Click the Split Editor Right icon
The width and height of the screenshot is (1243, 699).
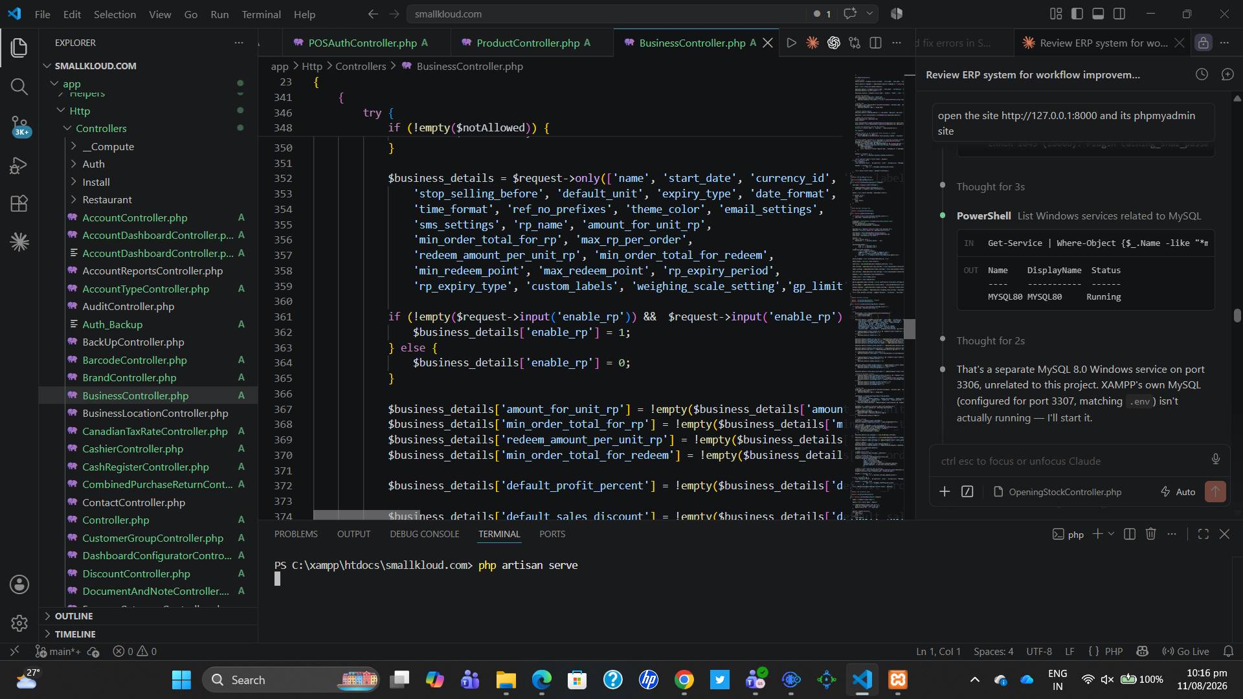[x=876, y=43]
